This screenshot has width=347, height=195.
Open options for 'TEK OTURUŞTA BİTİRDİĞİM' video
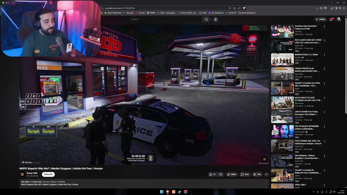point(324,126)
